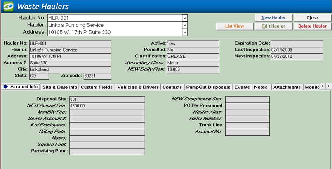
Task: Click NEW Daily Flow field 10,000
Action: [193, 69]
